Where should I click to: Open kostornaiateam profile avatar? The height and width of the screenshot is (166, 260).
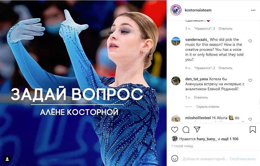click(176, 10)
